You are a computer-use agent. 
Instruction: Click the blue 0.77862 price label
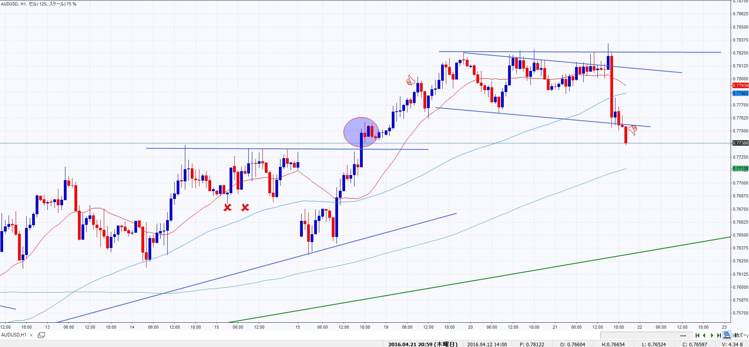(740, 93)
